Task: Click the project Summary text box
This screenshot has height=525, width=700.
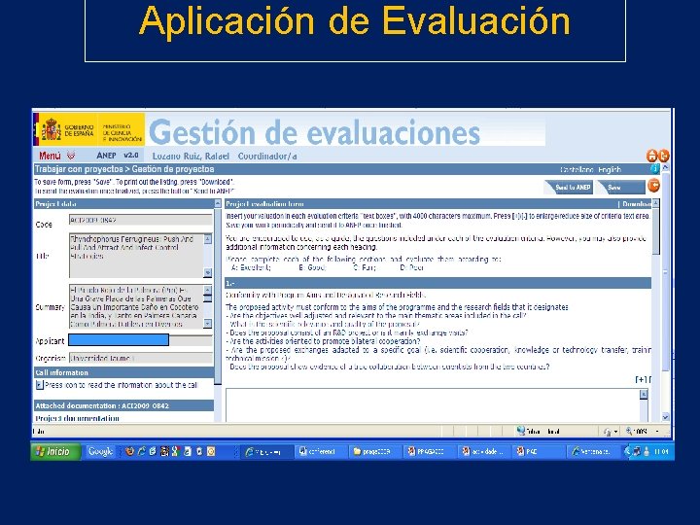Action: [x=136, y=306]
